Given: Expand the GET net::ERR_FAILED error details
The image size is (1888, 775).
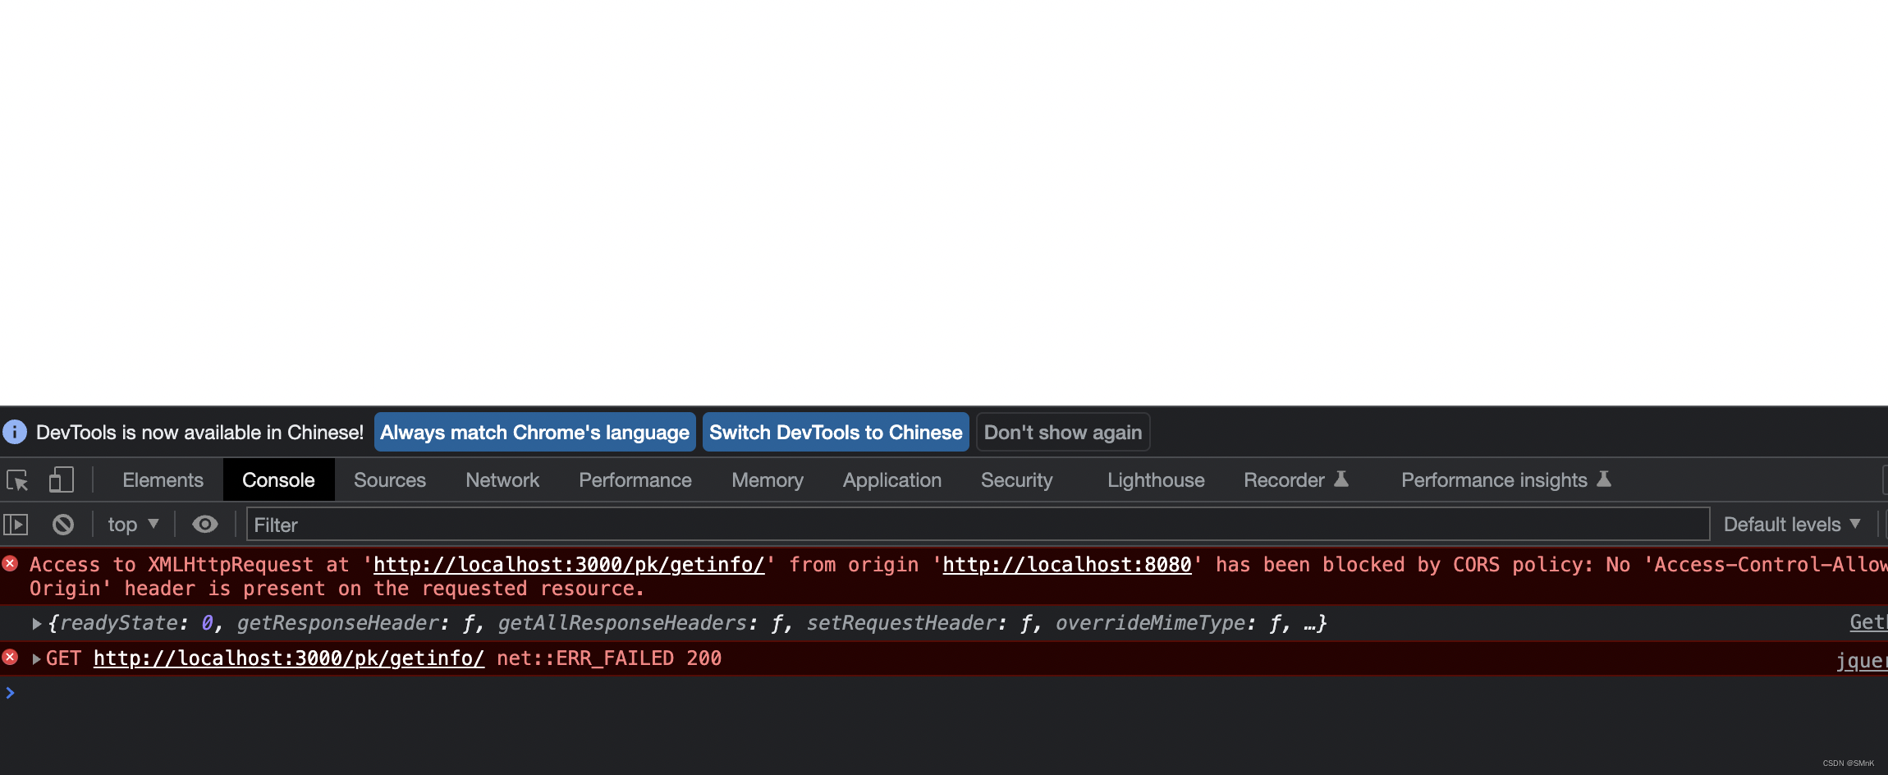Looking at the screenshot, I should pos(36,658).
